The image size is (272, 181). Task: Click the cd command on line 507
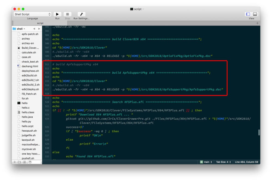click(x=54, y=47)
